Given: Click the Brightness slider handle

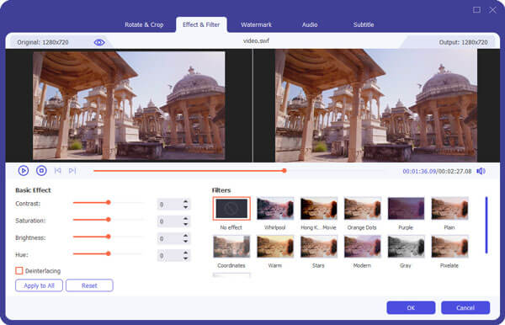Looking at the screenshot, I should click(x=109, y=237).
